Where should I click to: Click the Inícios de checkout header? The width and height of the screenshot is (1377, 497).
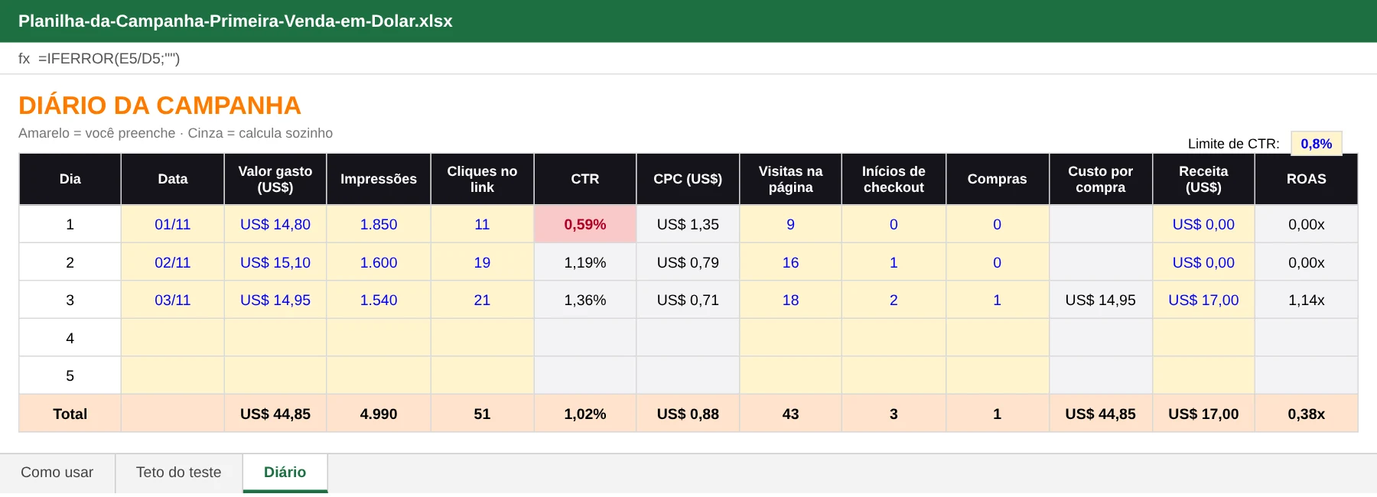[894, 179]
